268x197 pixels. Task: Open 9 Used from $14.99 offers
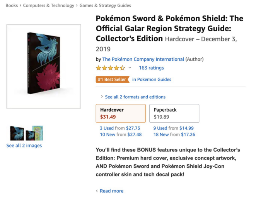point(173,128)
